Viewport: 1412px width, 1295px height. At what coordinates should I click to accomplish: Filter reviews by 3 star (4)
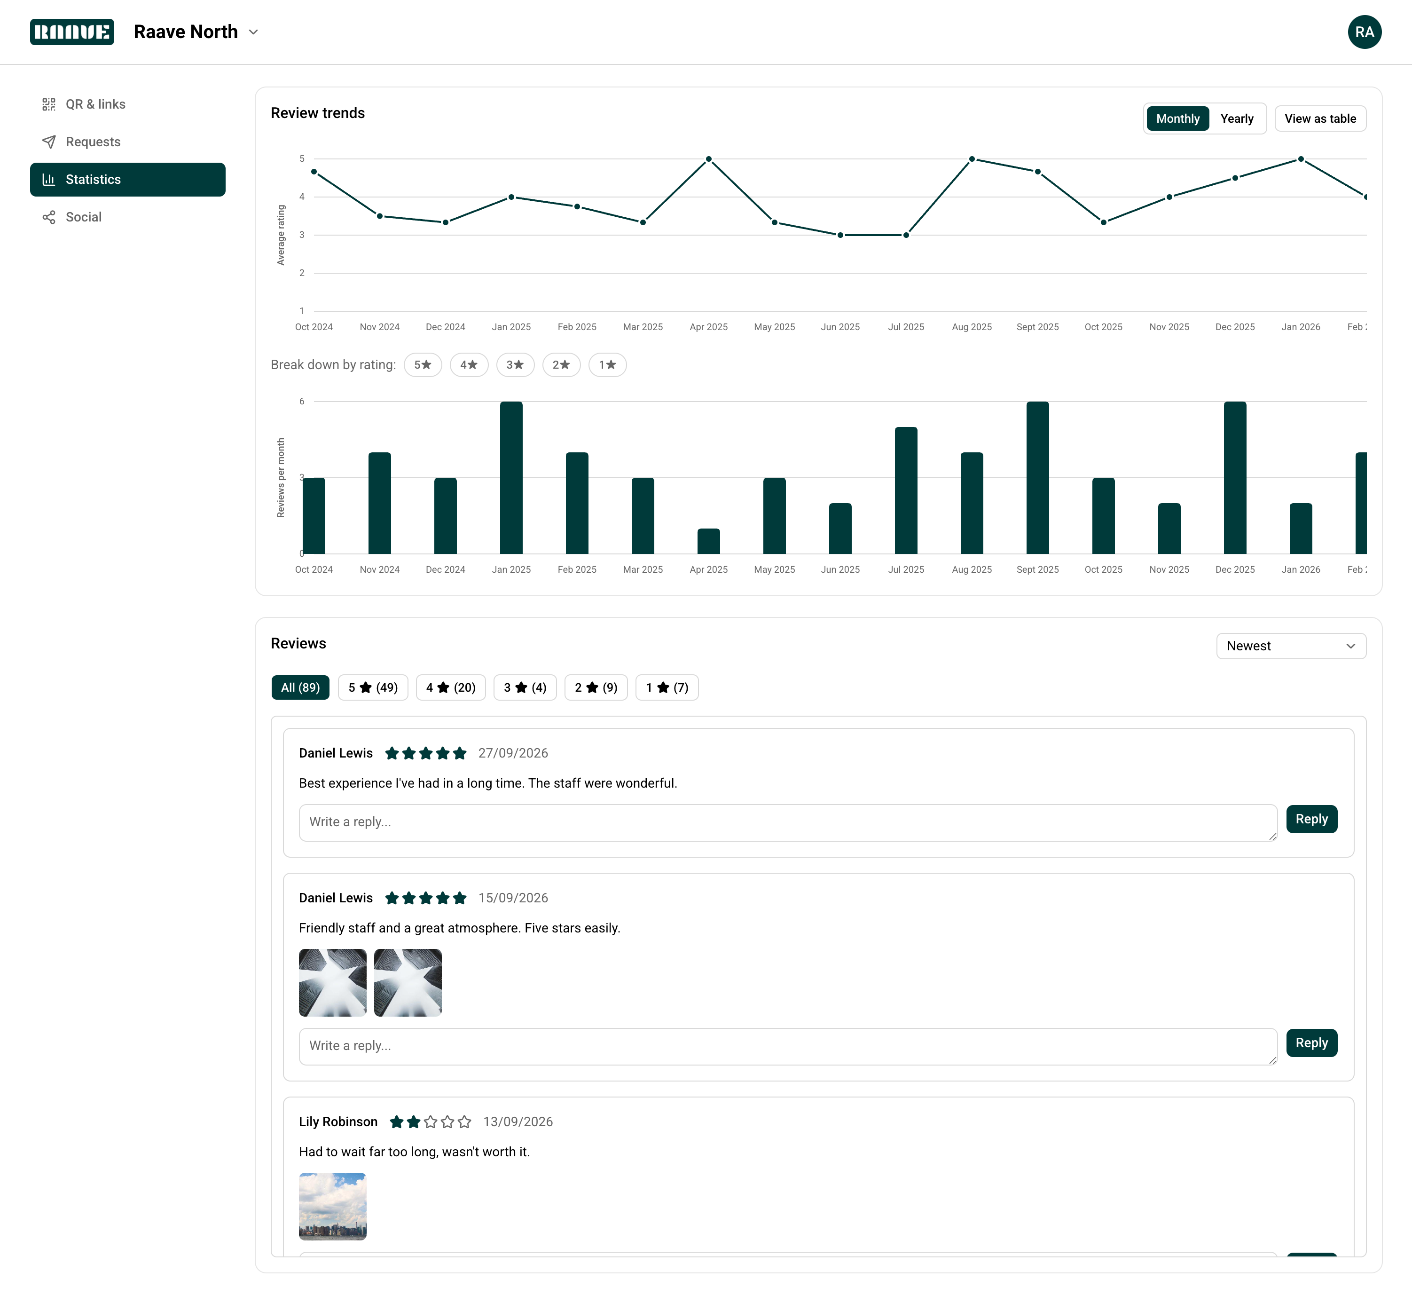[525, 687]
